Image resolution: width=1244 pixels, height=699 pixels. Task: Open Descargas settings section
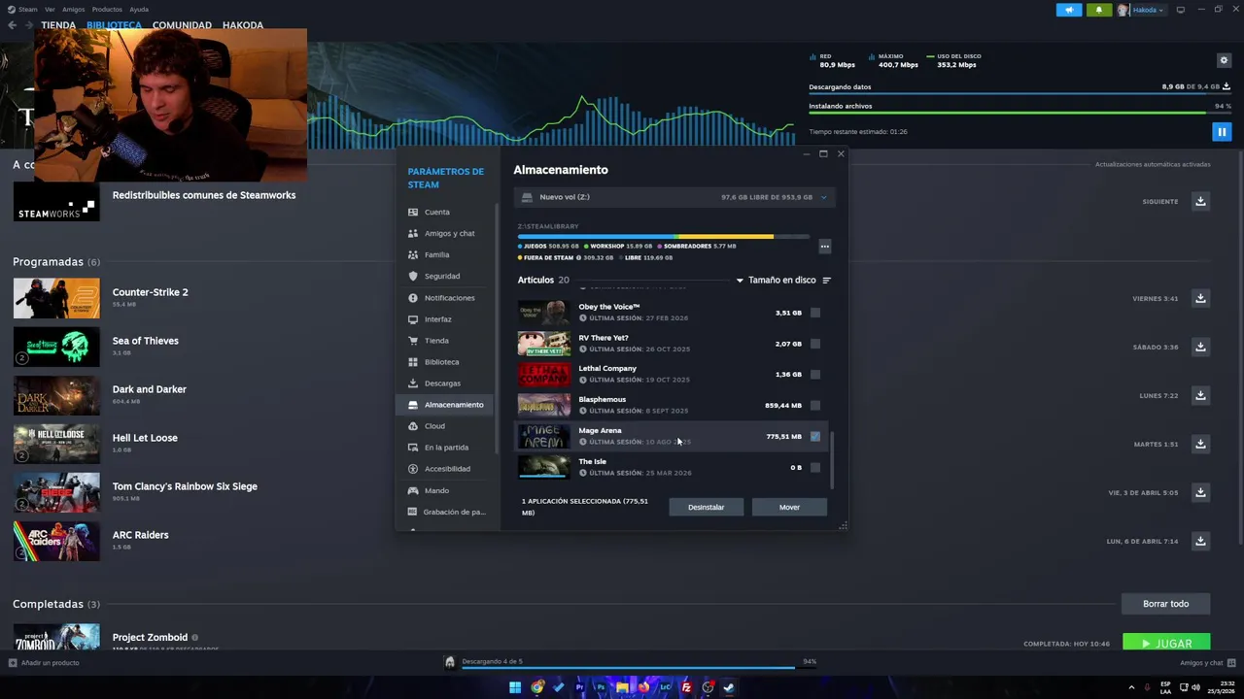(447, 383)
